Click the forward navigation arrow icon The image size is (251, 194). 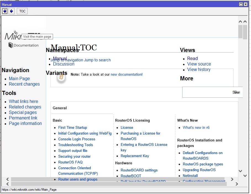12,11
